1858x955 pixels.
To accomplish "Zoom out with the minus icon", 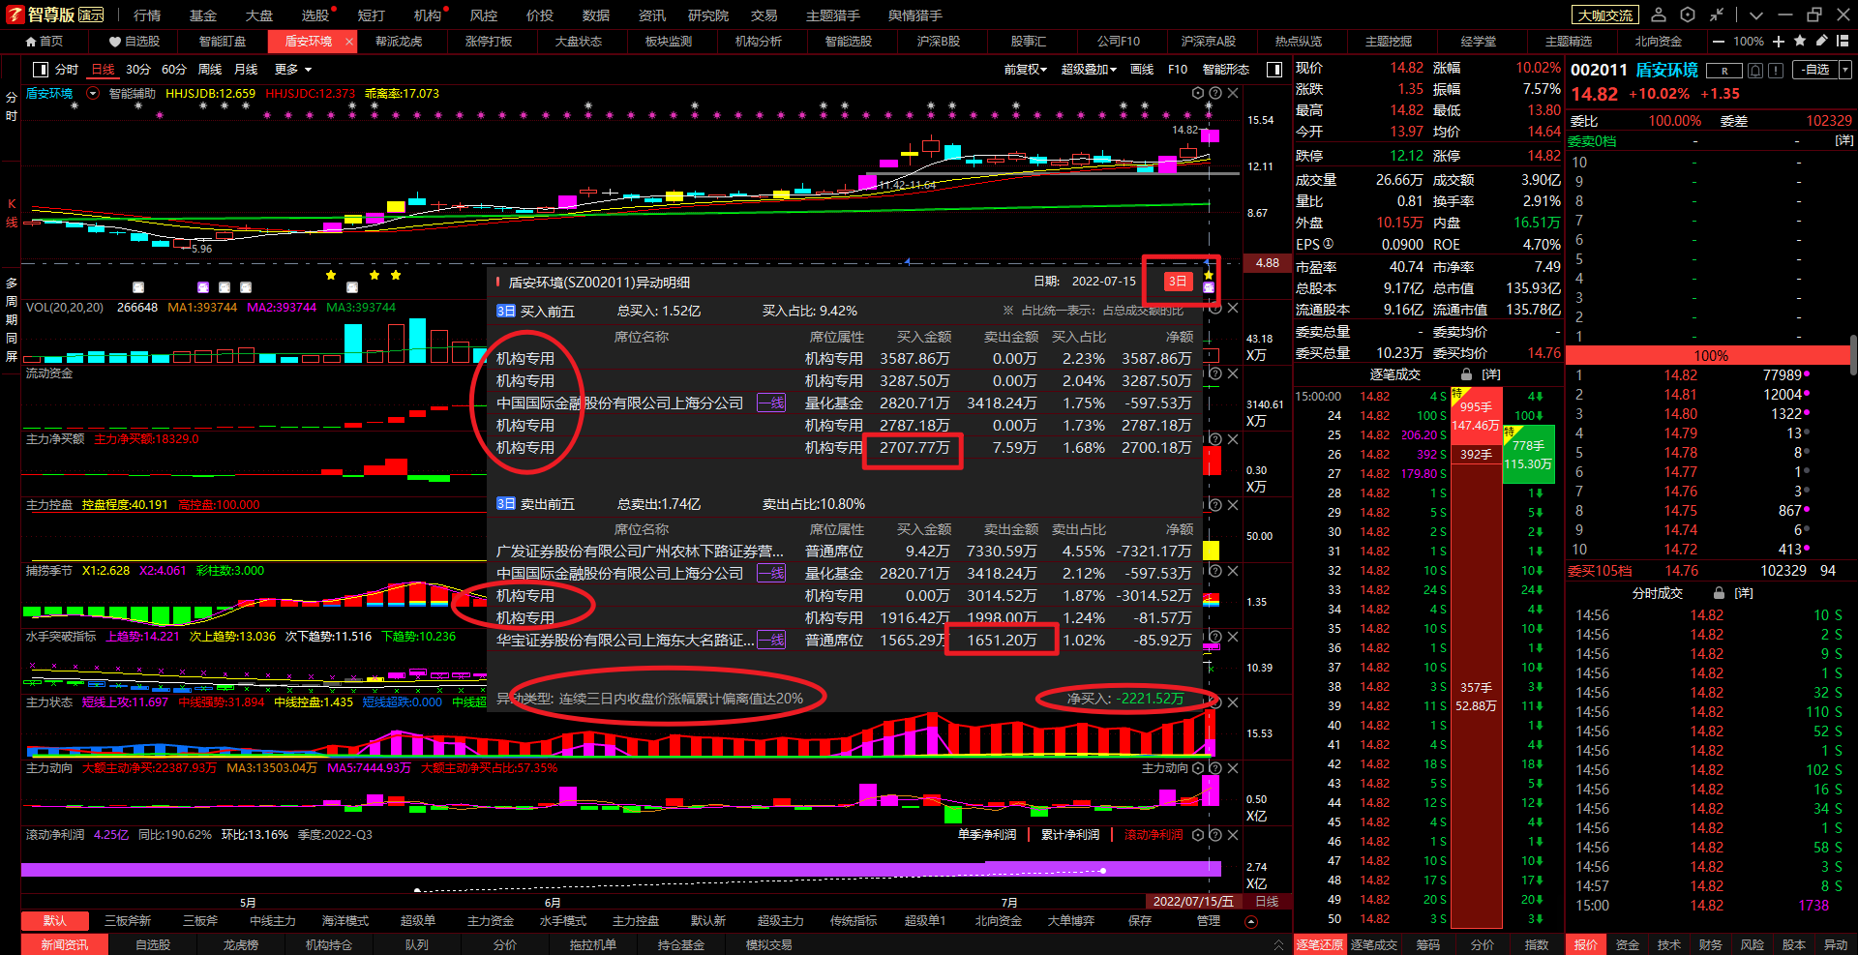I will click(x=1719, y=42).
